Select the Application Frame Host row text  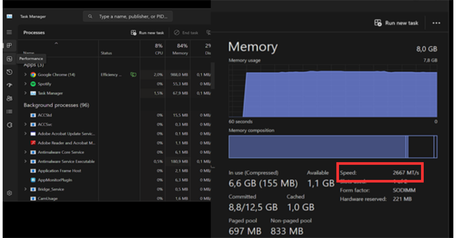[59, 171]
